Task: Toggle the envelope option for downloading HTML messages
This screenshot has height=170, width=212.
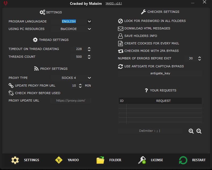Action: [144, 28]
